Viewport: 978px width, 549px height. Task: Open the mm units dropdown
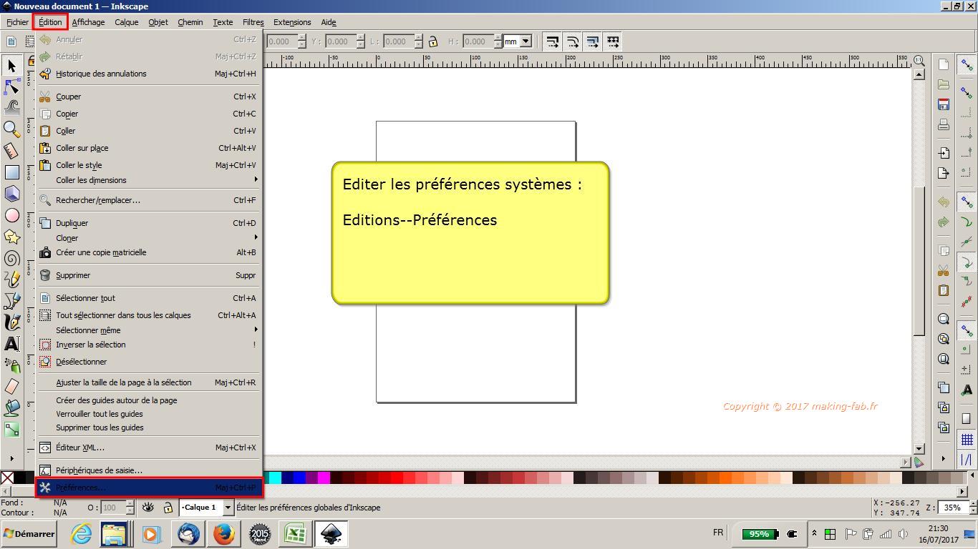coord(526,41)
